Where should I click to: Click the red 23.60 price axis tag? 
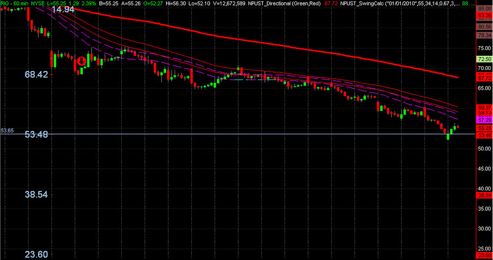pos(485,256)
